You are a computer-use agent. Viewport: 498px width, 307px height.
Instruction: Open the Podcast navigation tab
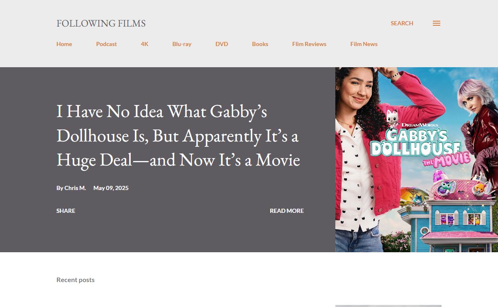pyautogui.click(x=106, y=44)
